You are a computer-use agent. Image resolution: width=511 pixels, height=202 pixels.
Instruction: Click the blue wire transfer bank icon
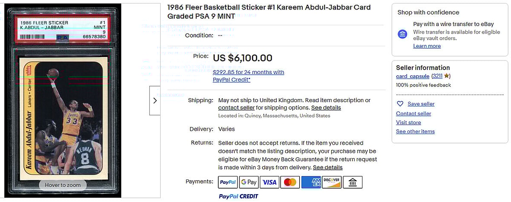403,34
